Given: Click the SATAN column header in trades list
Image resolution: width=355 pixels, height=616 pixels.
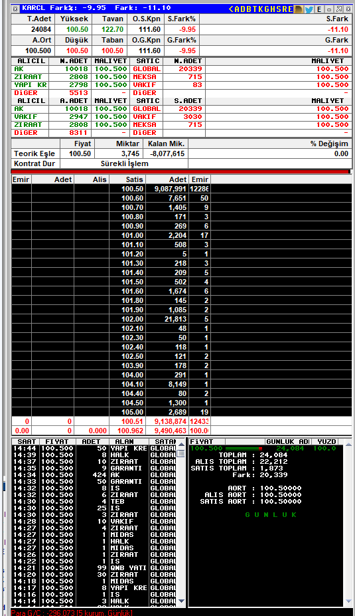Looking at the screenshot, I should click(x=164, y=442).
